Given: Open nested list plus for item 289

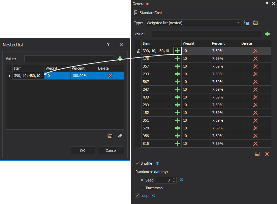Looking at the screenshot, I should click(x=177, y=105).
